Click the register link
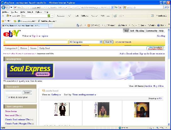Viewport: 171px width, 130px height. [44, 36]
